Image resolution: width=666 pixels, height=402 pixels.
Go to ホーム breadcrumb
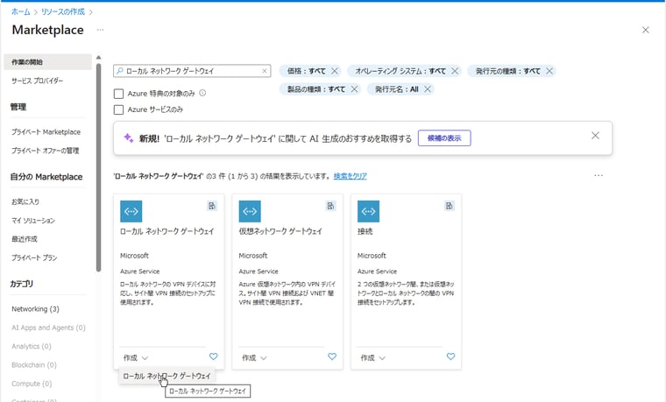point(21,11)
